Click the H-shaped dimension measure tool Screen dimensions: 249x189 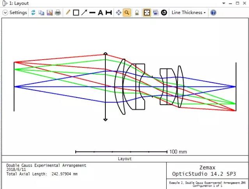pyautogui.click(x=108, y=12)
